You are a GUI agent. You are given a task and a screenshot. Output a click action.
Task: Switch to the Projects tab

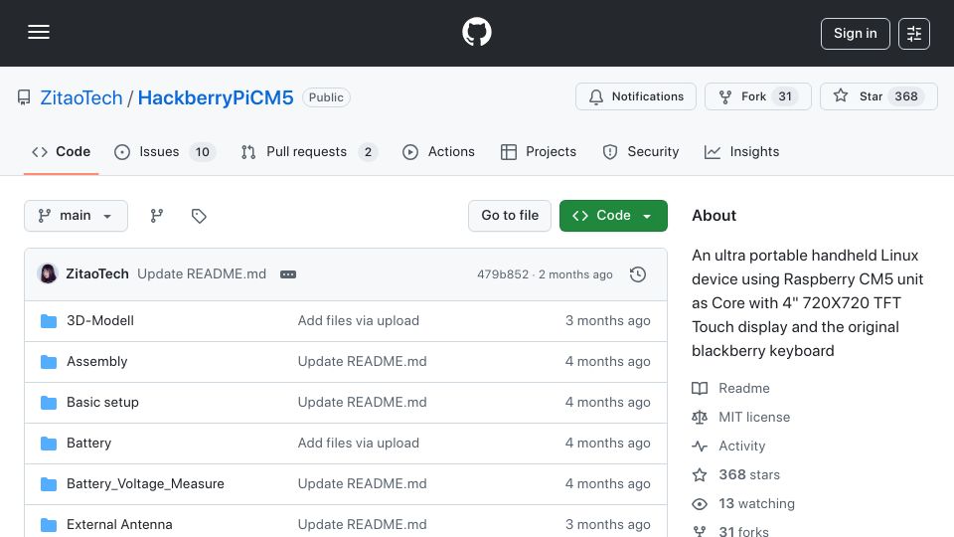tap(538, 151)
